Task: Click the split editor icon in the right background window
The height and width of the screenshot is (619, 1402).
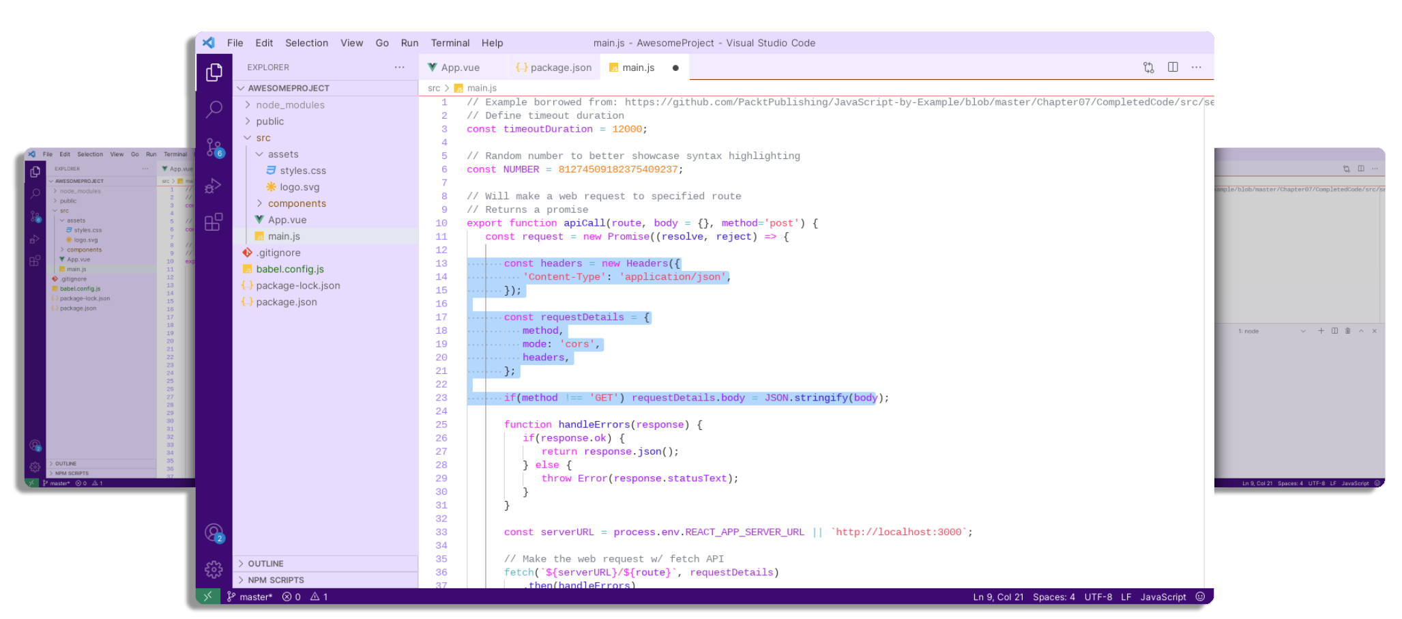Action: pyautogui.click(x=1361, y=169)
